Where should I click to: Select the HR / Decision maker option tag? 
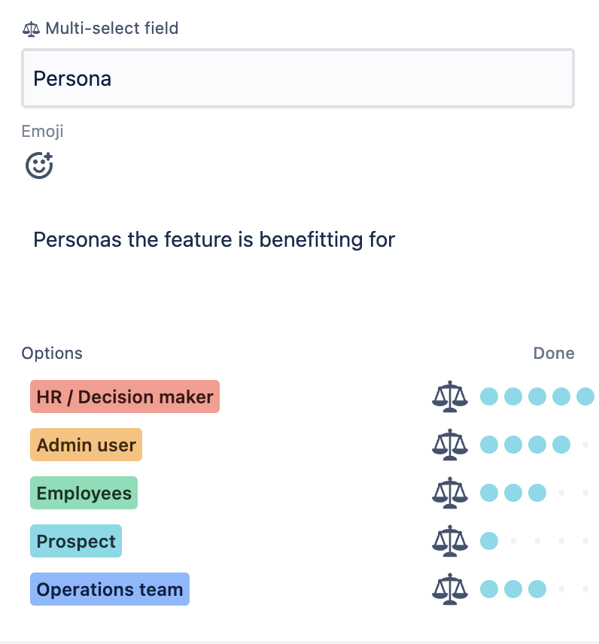pos(125,396)
